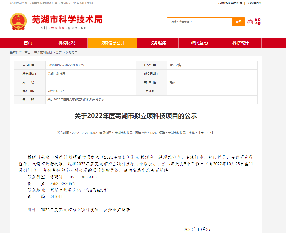The image size is (286, 233).
Task: Click 用户登录 to sign in
Action: tap(237, 3)
